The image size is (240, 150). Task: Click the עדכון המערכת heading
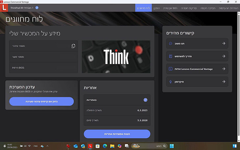pos(22,87)
